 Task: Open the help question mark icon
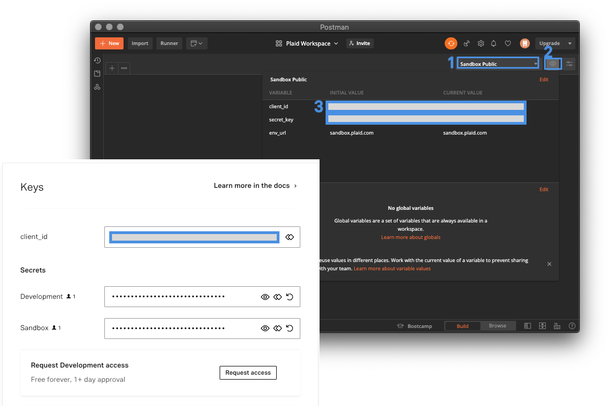click(x=572, y=326)
